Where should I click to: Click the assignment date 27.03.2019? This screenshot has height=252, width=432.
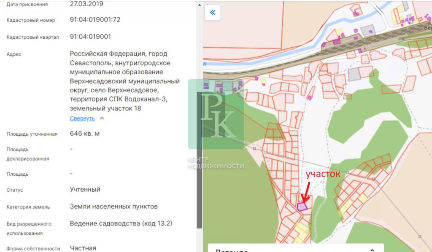tap(86, 4)
